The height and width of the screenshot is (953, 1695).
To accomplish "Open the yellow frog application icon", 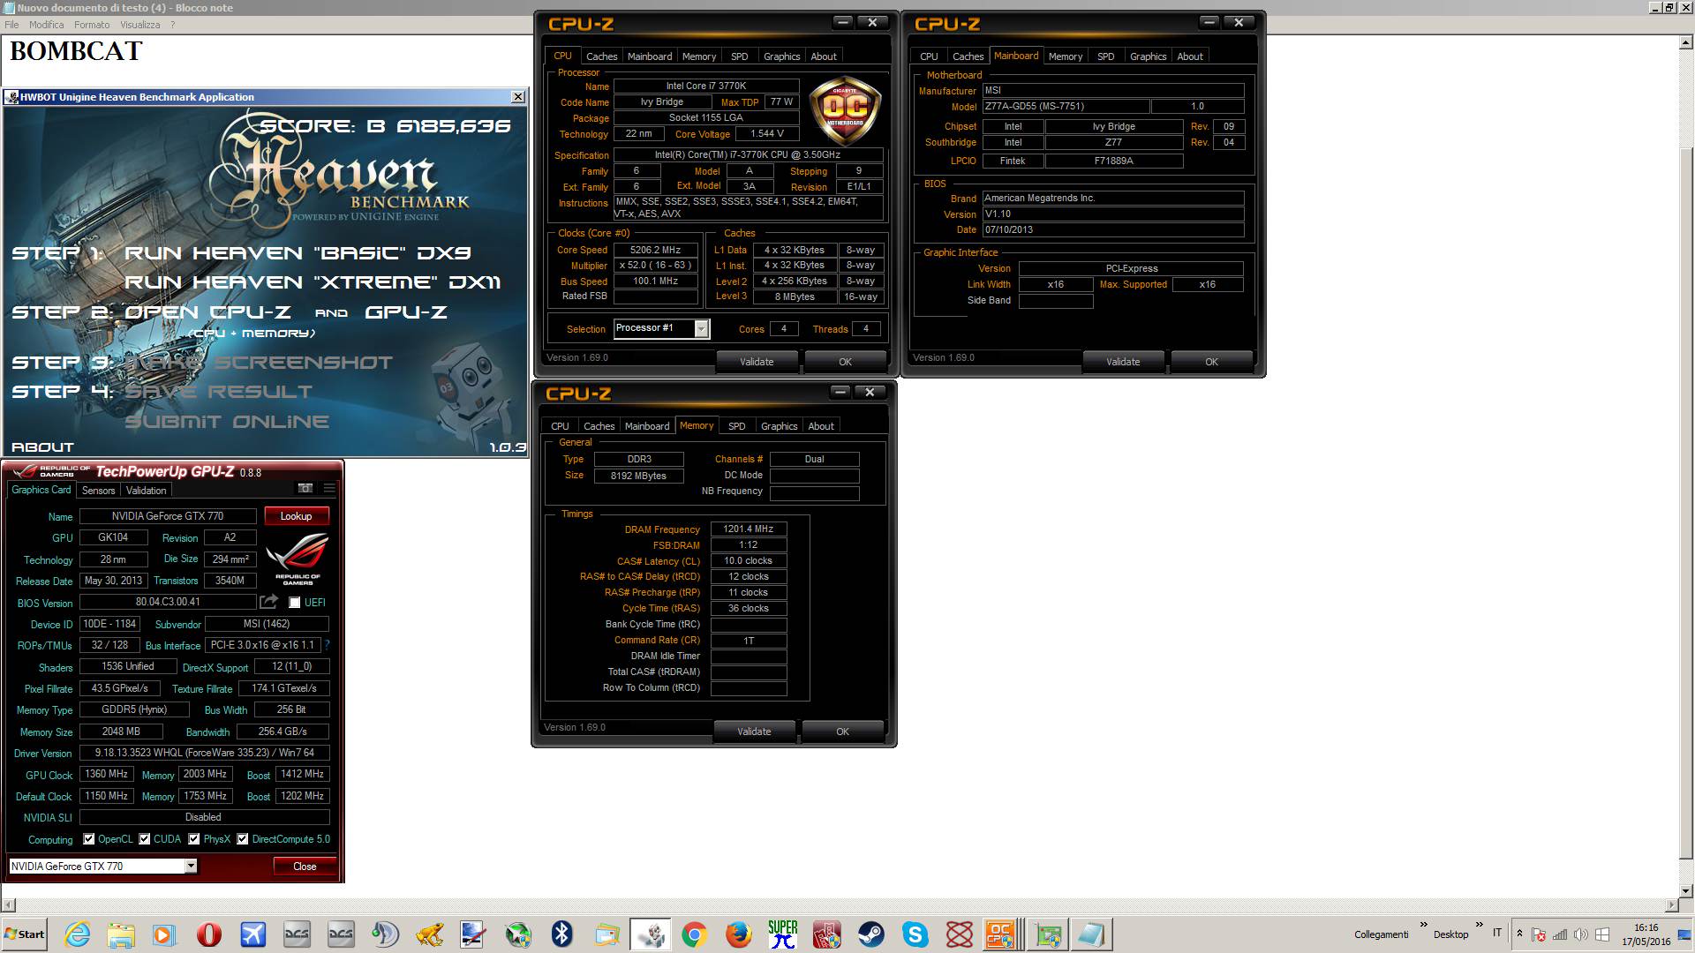I will [430, 934].
